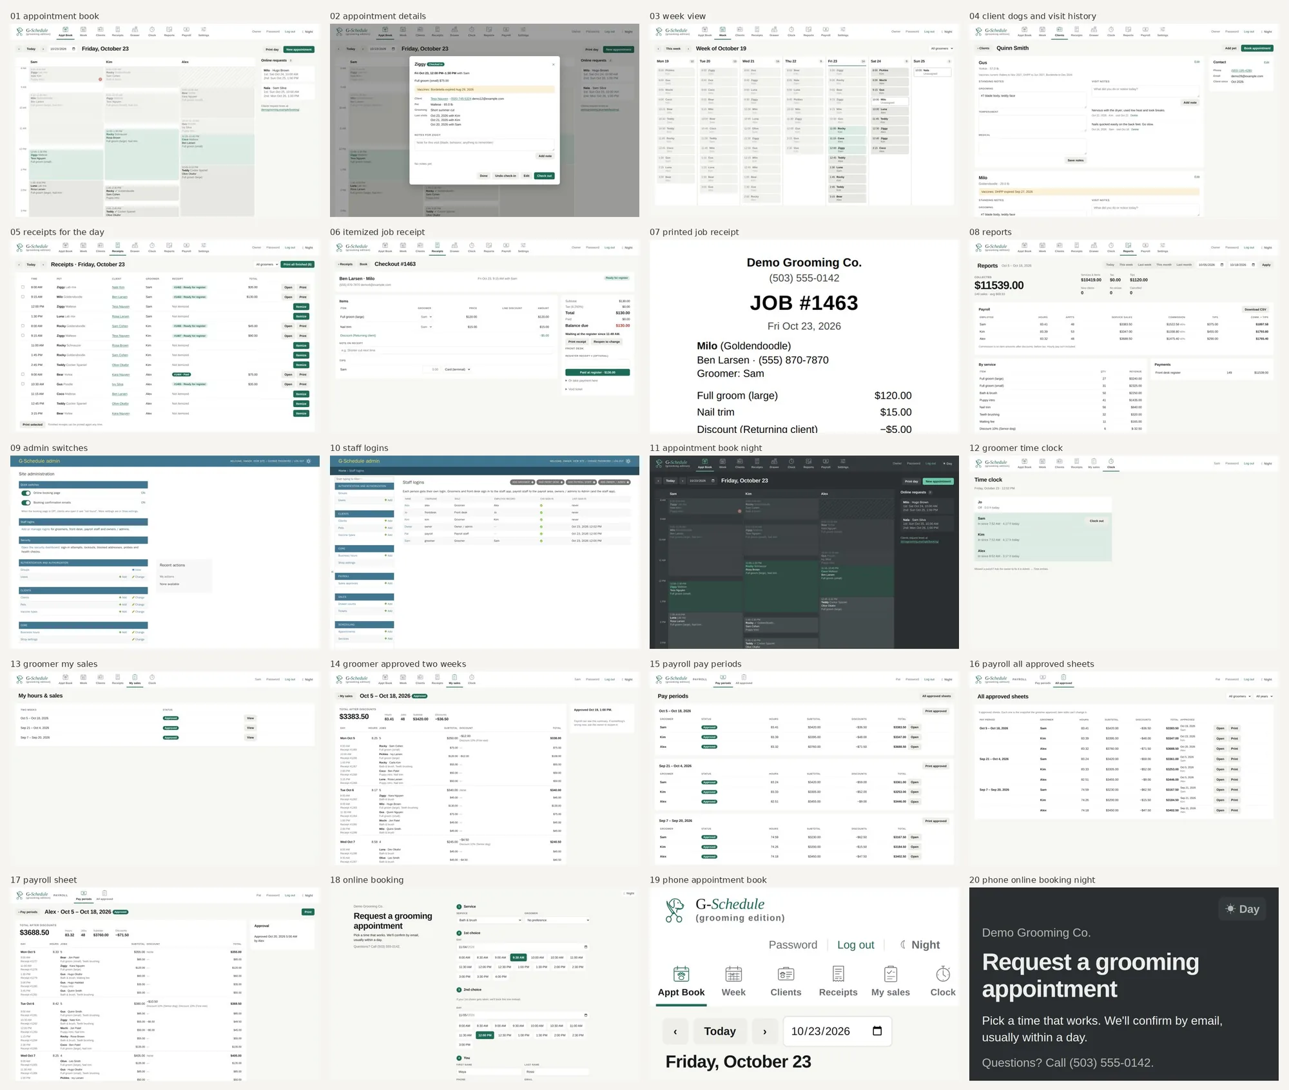Viewport: 1289px width, 1090px height.
Task: Select Clock tab in 12 groomer time clock
Action: (1111, 464)
